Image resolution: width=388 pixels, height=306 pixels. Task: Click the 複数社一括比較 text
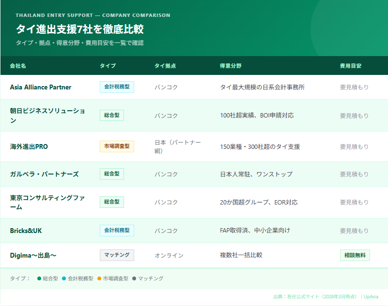click(x=241, y=255)
